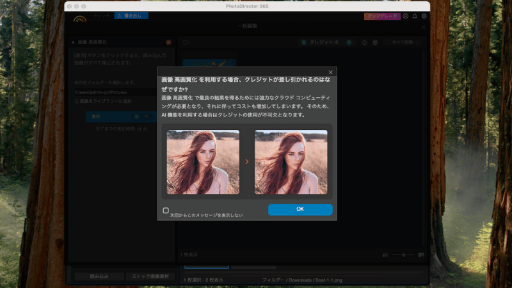This screenshot has width=512, height=288.
Task: Click the '1 枚選択 - 2 枚表示' status text
Action: tap(204, 280)
